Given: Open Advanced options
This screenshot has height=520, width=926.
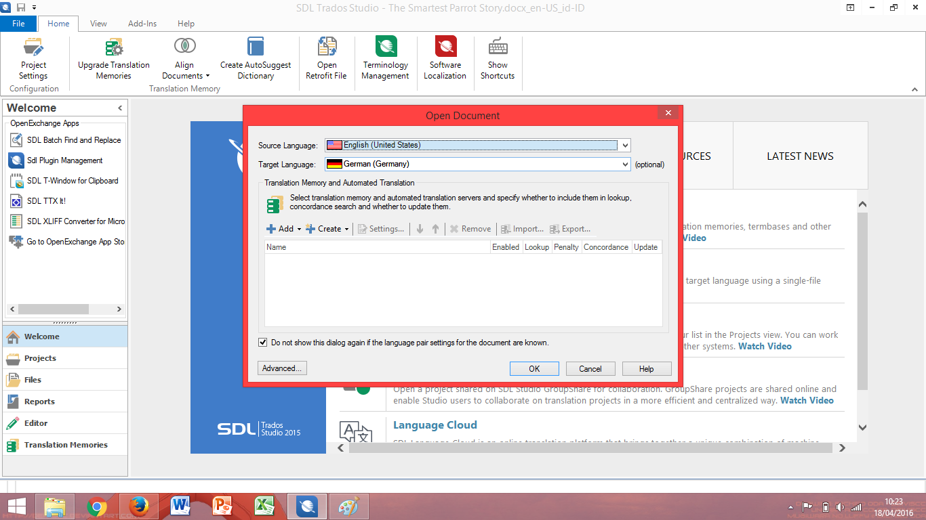Looking at the screenshot, I should click(281, 368).
